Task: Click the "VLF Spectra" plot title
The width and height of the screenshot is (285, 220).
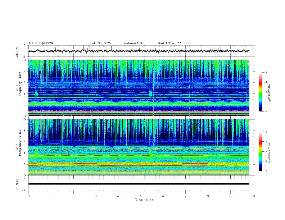Action: pos(41,43)
